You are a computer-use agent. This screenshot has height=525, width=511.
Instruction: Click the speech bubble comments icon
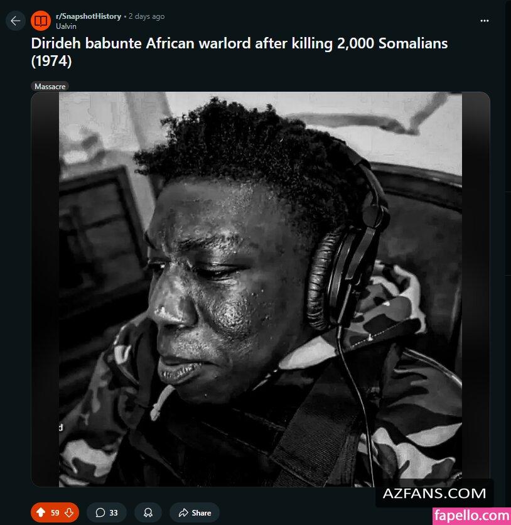(x=100, y=512)
